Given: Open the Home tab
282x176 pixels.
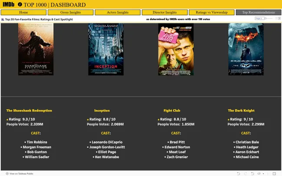Looking at the screenshot, I should (23, 12).
